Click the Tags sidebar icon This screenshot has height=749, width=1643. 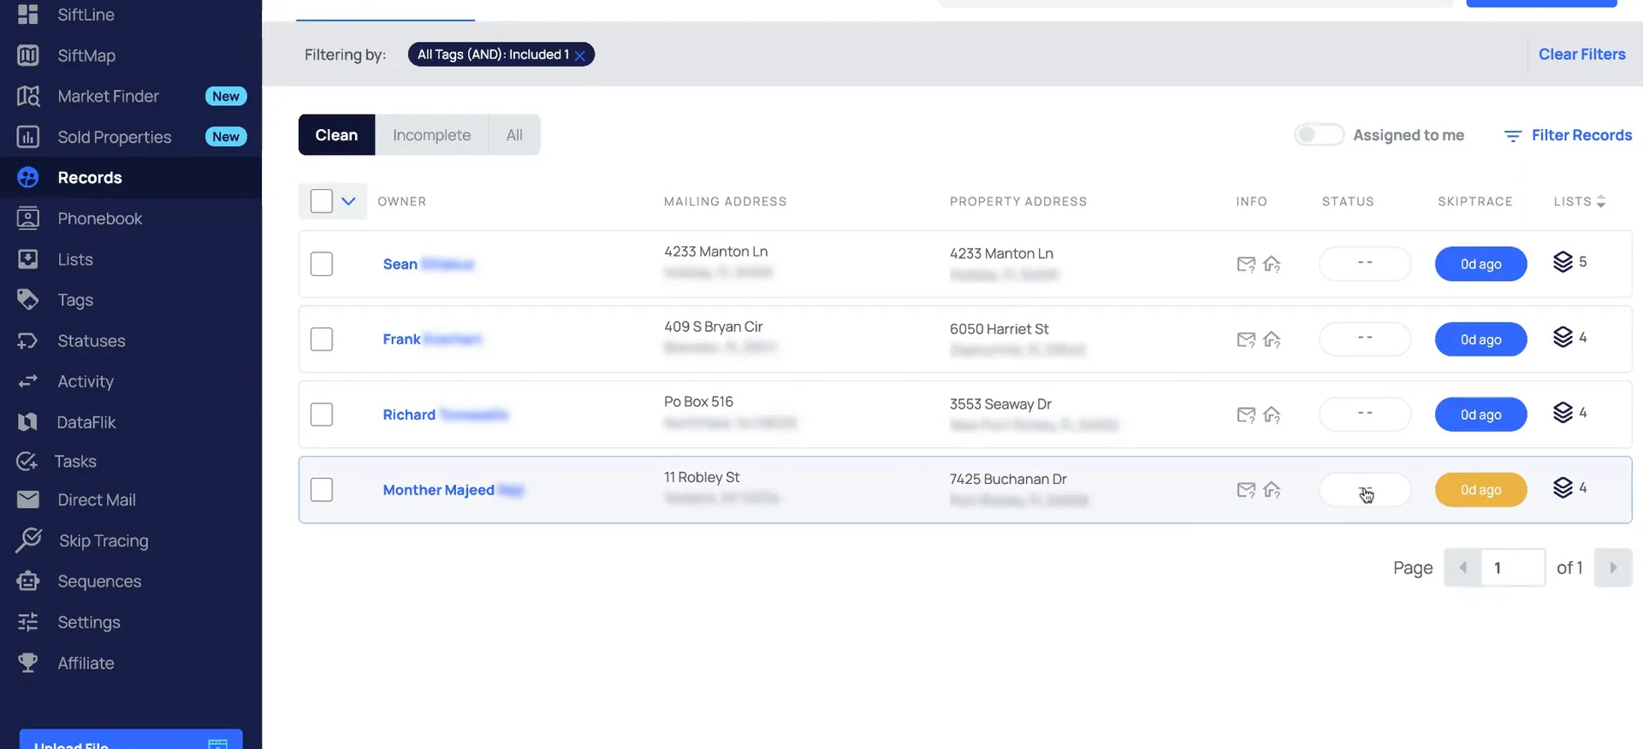tap(28, 300)
